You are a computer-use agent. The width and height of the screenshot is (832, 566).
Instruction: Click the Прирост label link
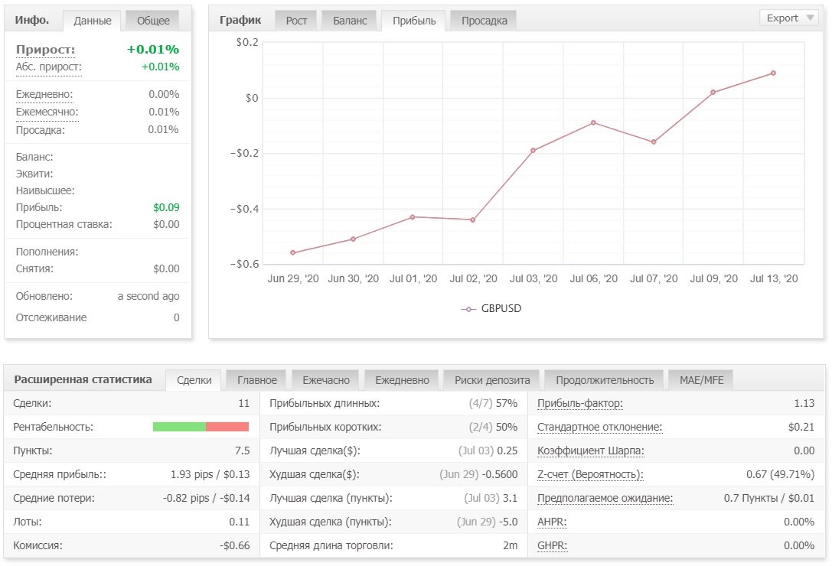click(x=46, y=49)
